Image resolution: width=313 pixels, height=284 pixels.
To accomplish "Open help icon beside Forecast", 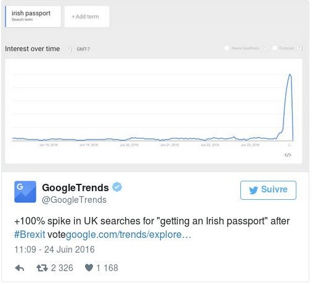I will (299, 48).
